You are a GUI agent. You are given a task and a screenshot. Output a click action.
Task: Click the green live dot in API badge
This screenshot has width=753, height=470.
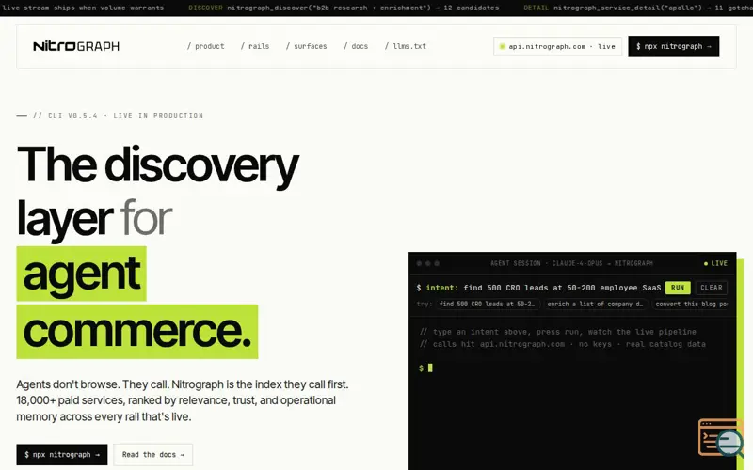[x=503, y=46]
